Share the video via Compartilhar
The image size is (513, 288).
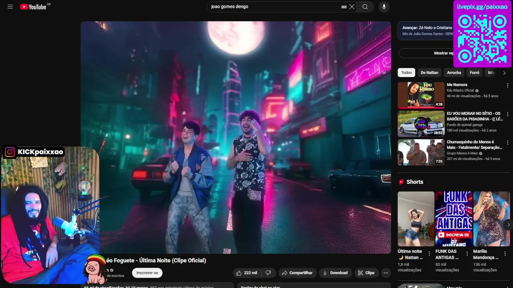297,273
